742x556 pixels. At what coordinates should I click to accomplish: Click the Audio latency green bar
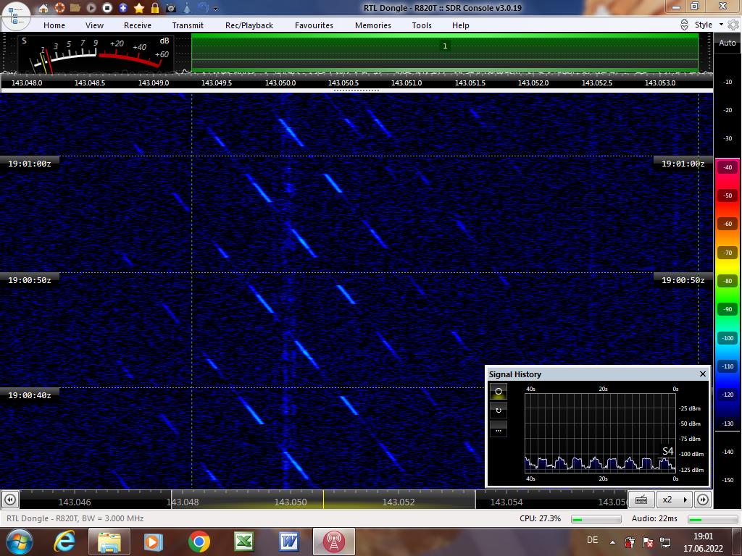point(713,519)
